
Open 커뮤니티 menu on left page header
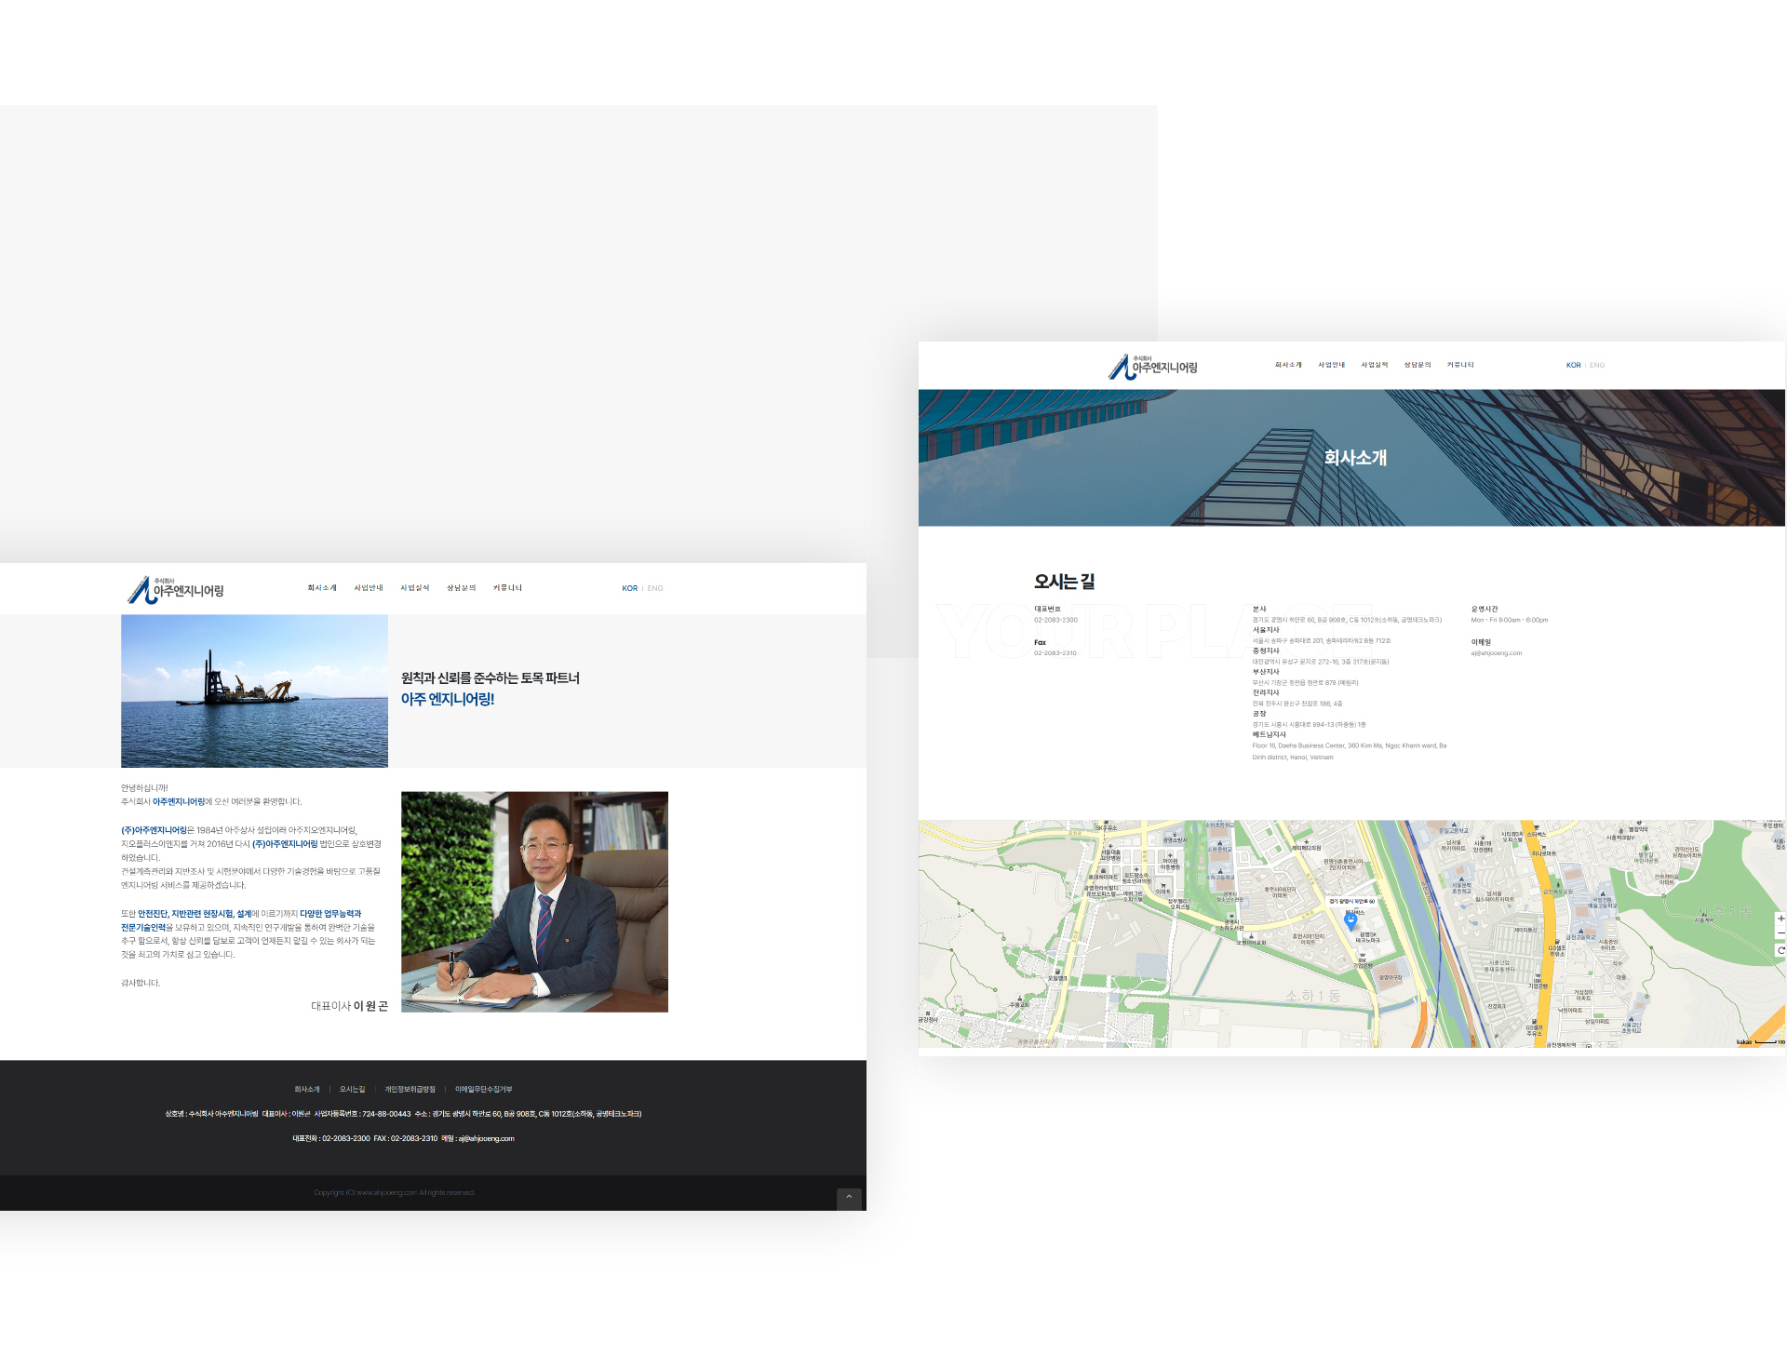point(507,588)
